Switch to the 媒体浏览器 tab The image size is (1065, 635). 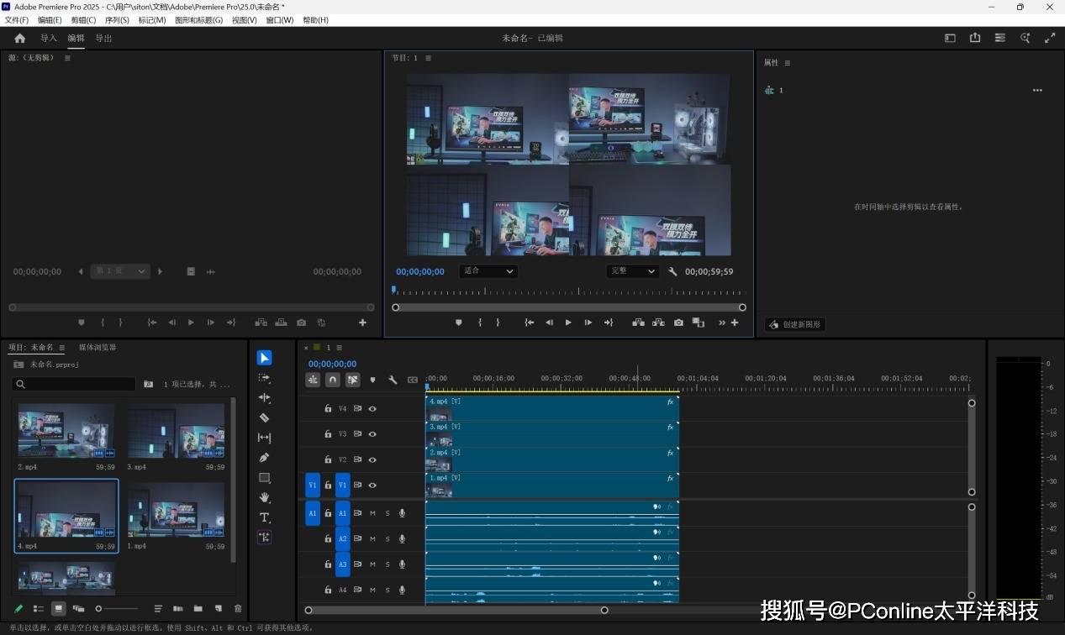coord(98,348)
